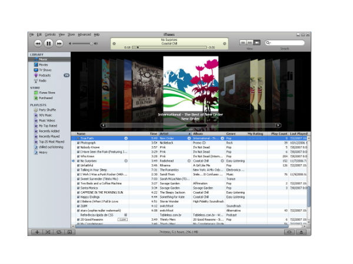
Task: Skip to the next track
Action: pyautogui.click(x=61, y=43)
